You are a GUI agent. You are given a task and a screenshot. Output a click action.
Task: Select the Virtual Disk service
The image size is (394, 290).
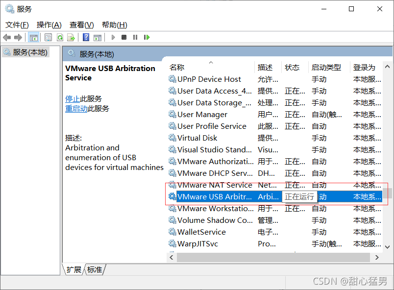click(275, 138)
